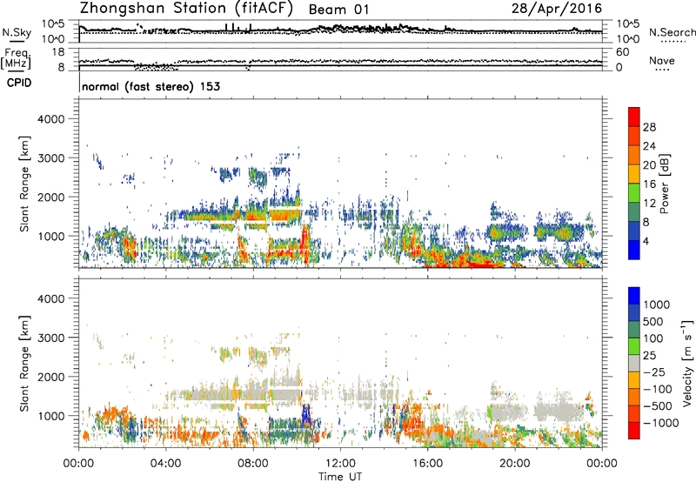The width and height of the screenshot is (696, 482).
Task: Click the 'Nave' legend label
Action: [x=662, y=60]
